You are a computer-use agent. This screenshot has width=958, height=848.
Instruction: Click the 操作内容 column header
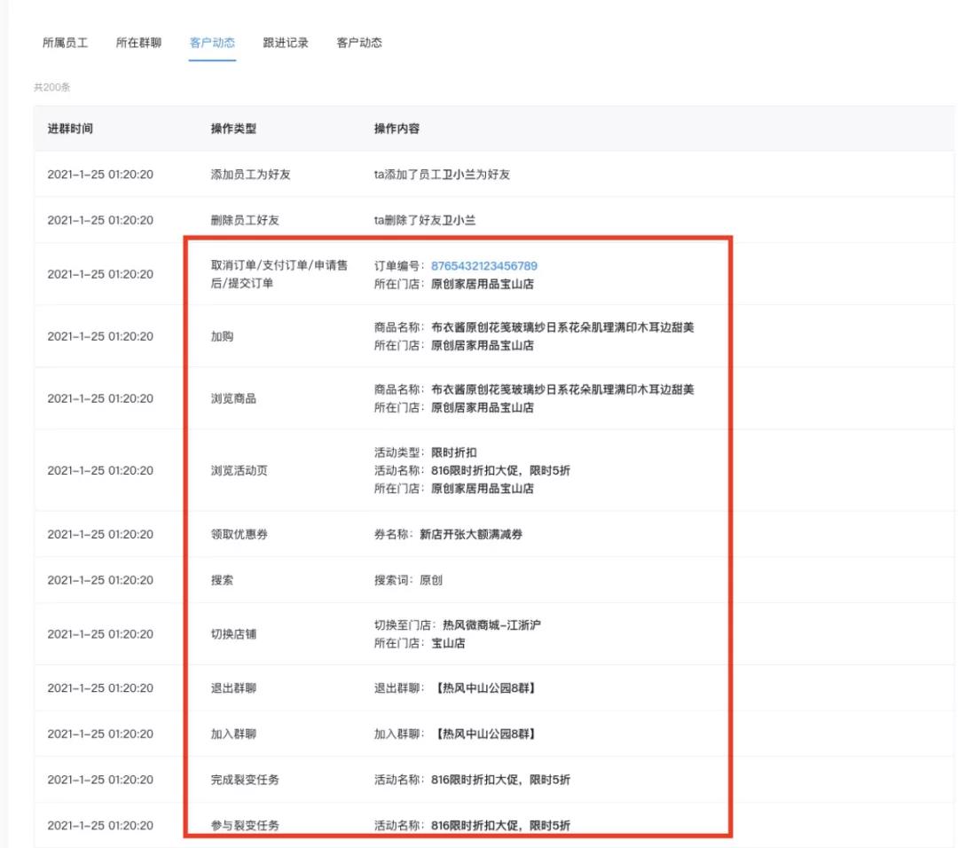coord(397,129)
